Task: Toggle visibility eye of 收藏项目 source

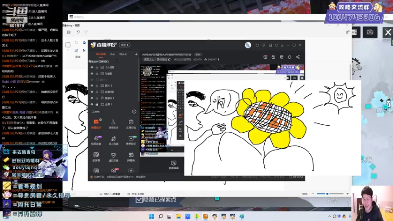Action: (x=92, y=92)
